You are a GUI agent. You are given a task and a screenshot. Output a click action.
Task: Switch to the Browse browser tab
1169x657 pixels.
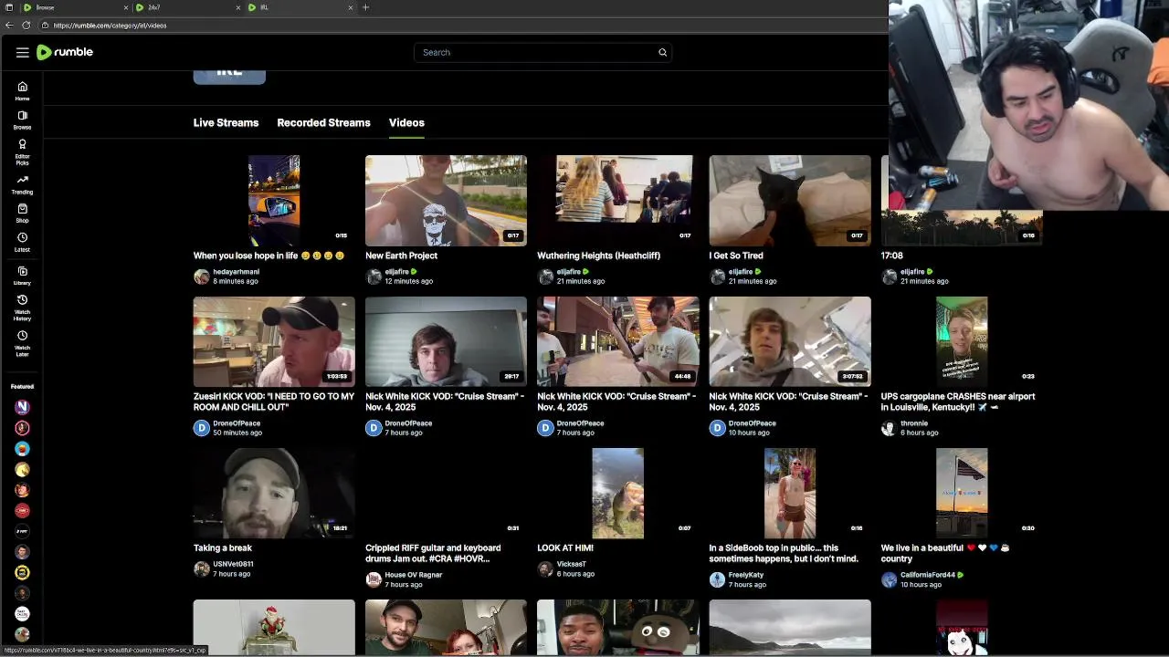(x=75, y=7)
